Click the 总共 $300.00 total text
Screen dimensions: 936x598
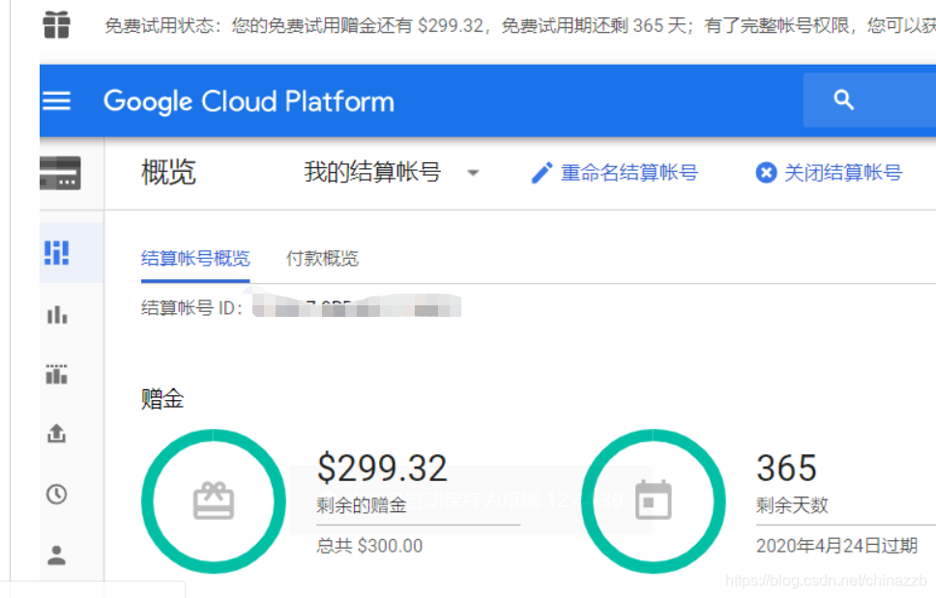369,546
